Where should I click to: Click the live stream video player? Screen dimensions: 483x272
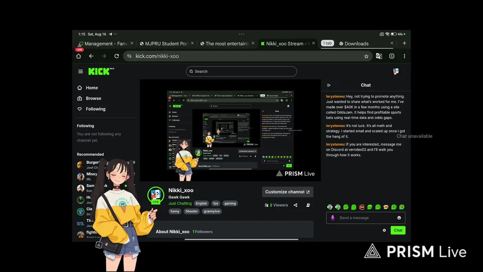[230, 130]
